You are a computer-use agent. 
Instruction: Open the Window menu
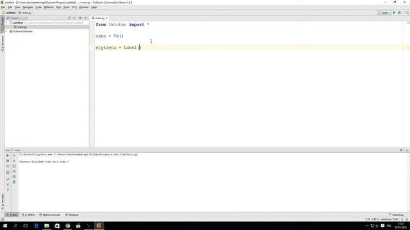click(x=84, y=7)
